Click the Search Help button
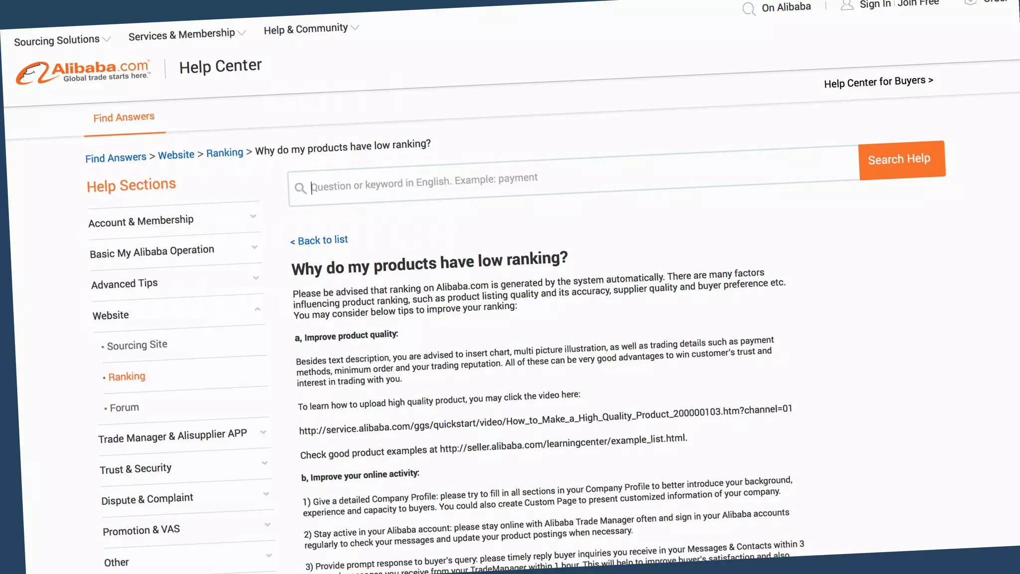This screenshot has width=1020, height=574. tap(901, 159)
